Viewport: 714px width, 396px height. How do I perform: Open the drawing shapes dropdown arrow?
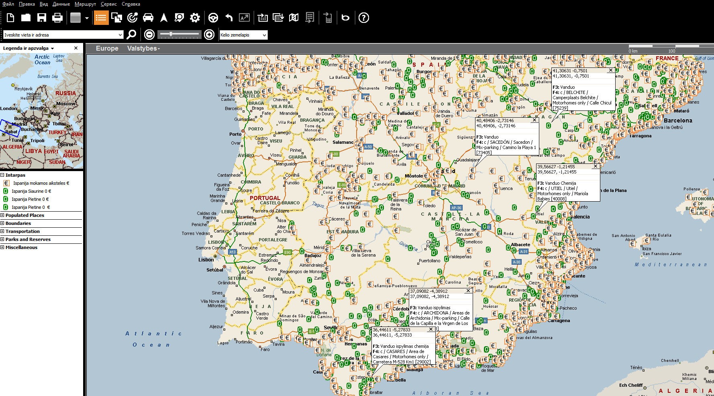tap(87, 18)
